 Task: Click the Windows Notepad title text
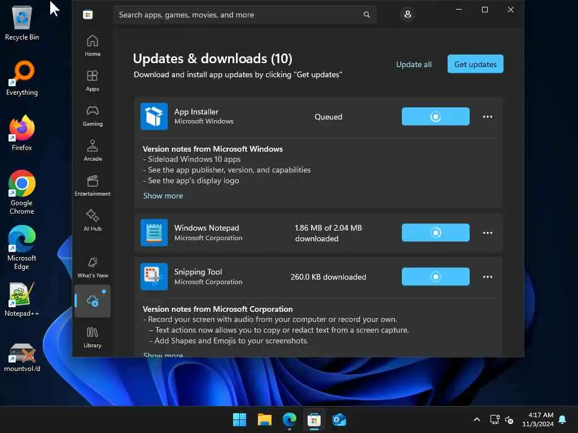[207, 228]
